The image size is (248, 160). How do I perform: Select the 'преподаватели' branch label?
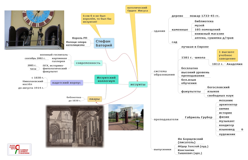[x=166, y=119]
